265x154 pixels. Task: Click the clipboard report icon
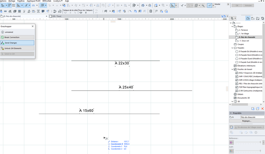[151, 11]
